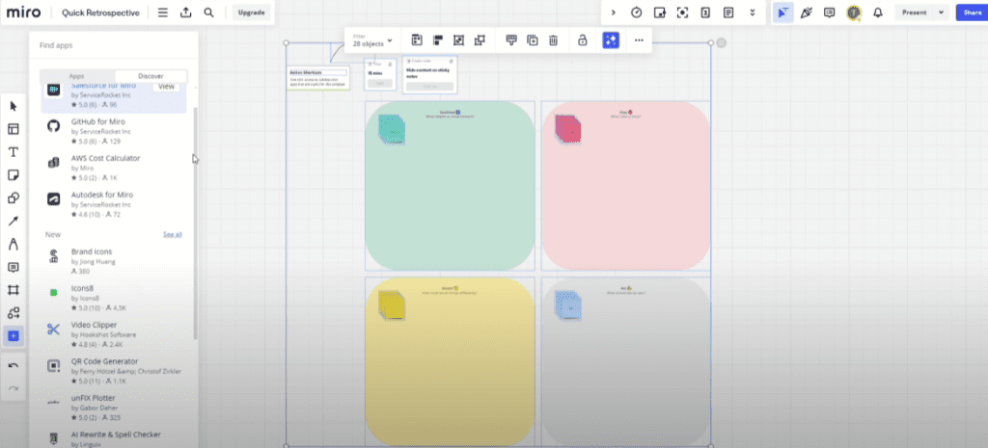The image size is (988, 448).
Task: Start the Timer from the top toolbar
Action: (636, 13)
